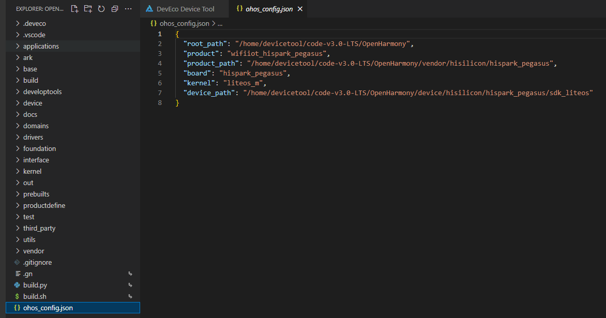Click the "liteos_m" kernel value
This screenshot has width=606, height=318.
click(x=243, y=83)
